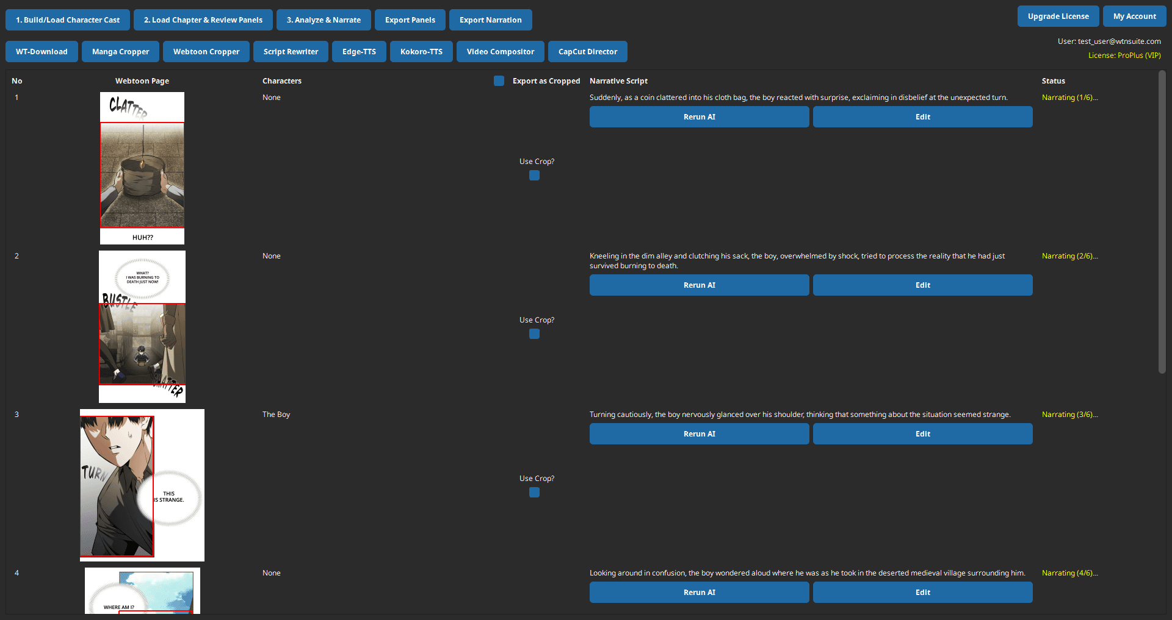Open the Analyze & Narrate step
The height and width of the screenshot is (620, 1172).
324,20
